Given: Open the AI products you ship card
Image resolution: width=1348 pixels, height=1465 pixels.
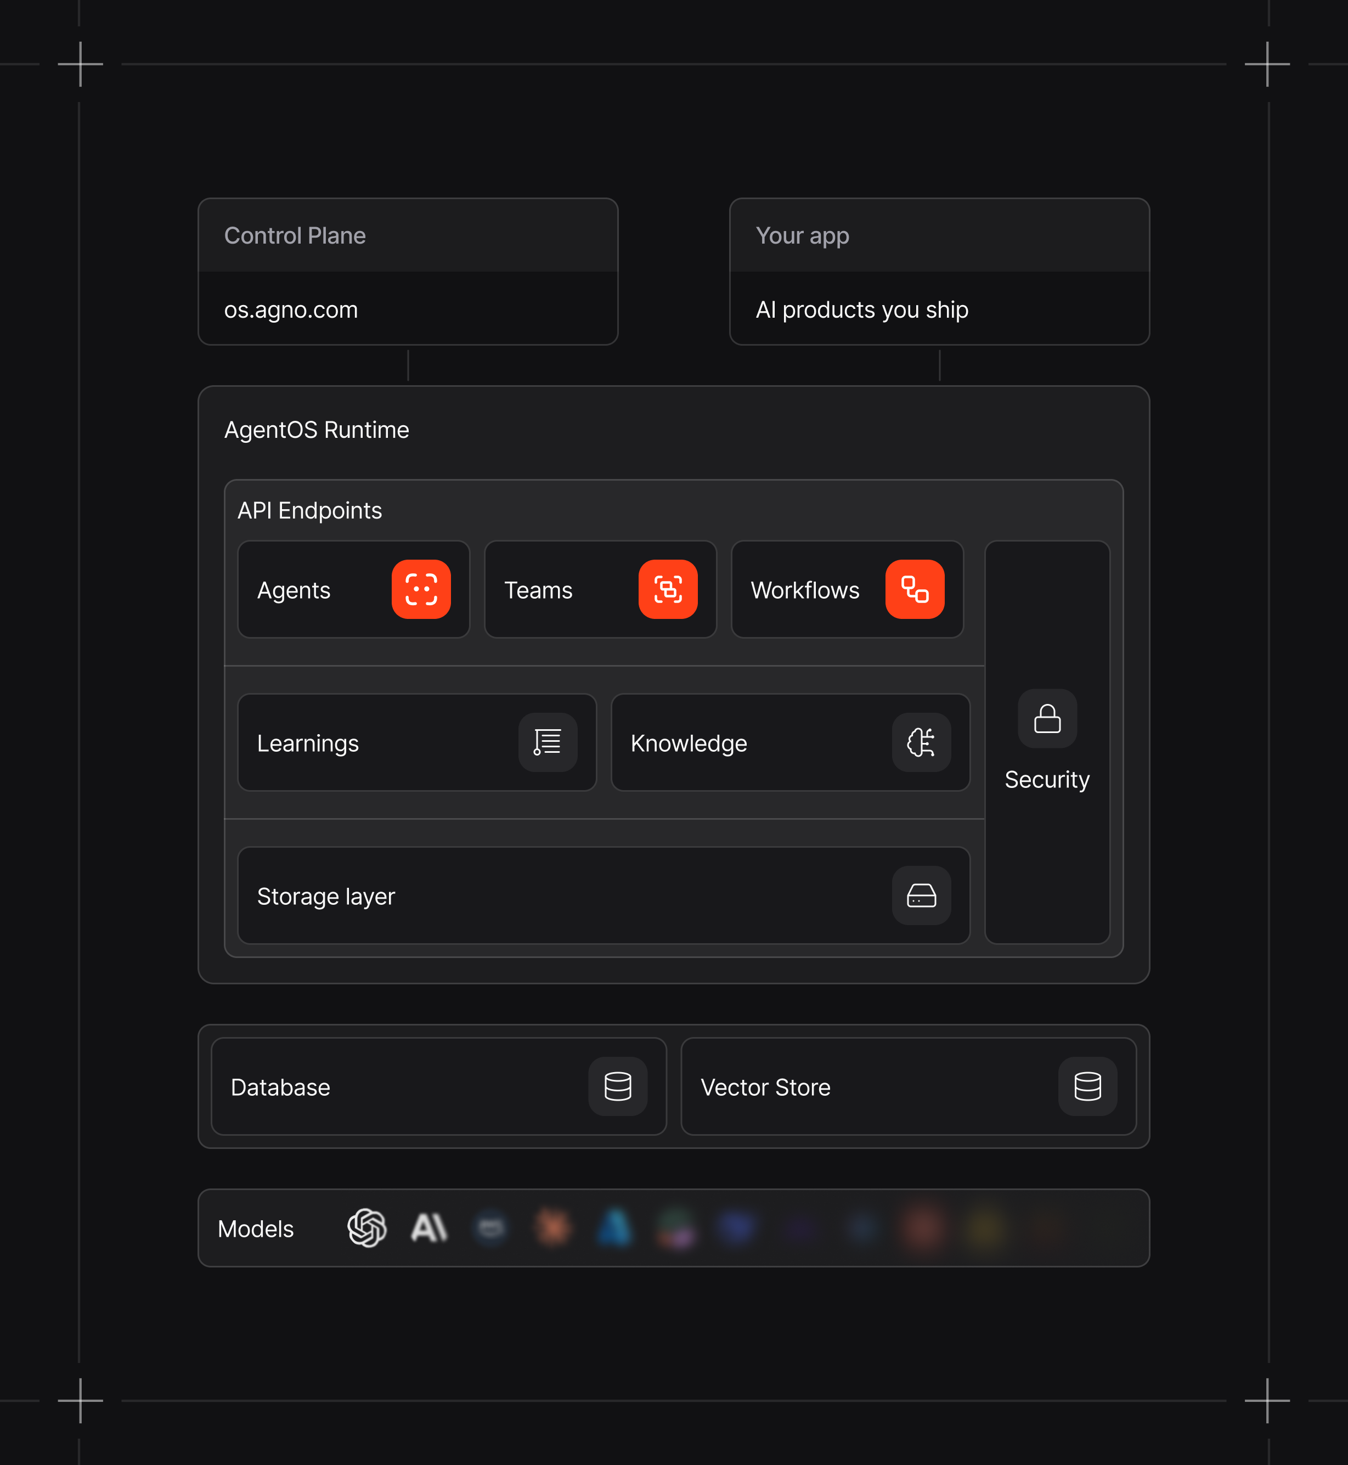Looking at the screenshot, I should coord(861,309).
